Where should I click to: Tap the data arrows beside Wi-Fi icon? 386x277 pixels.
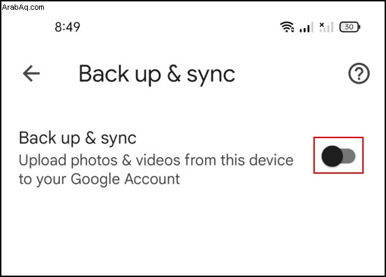(292, 30)
